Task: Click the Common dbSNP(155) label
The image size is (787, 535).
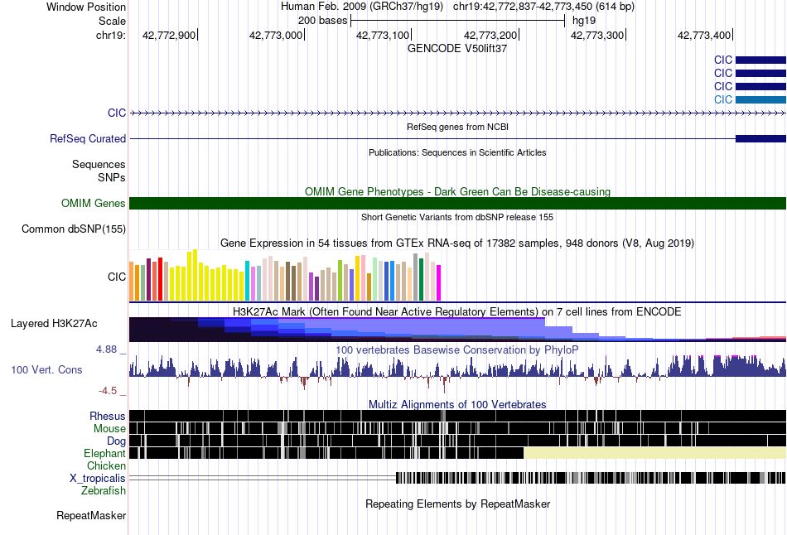Action: 74,229
